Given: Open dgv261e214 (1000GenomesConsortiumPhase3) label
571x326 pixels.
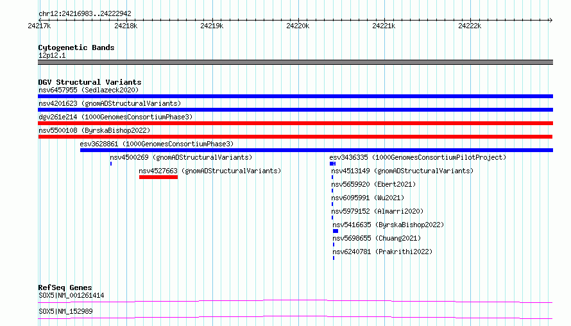Looking at the screenshot, I should pos(115,117).
